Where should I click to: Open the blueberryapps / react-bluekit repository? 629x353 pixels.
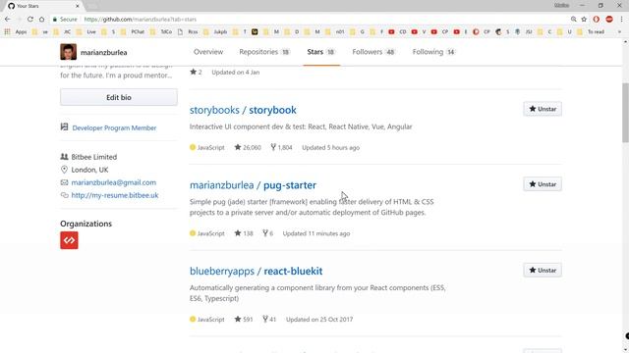pos(256,271)
